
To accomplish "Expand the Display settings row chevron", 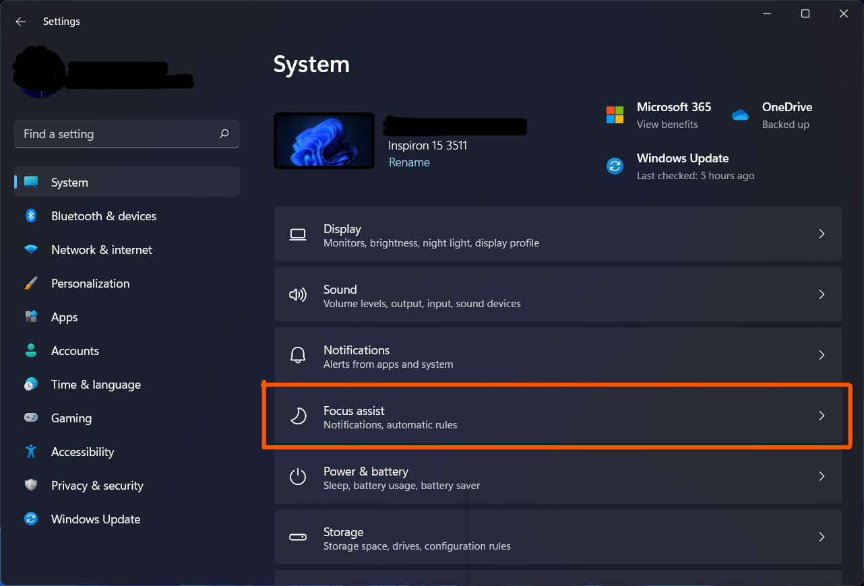I will [822, 234].
